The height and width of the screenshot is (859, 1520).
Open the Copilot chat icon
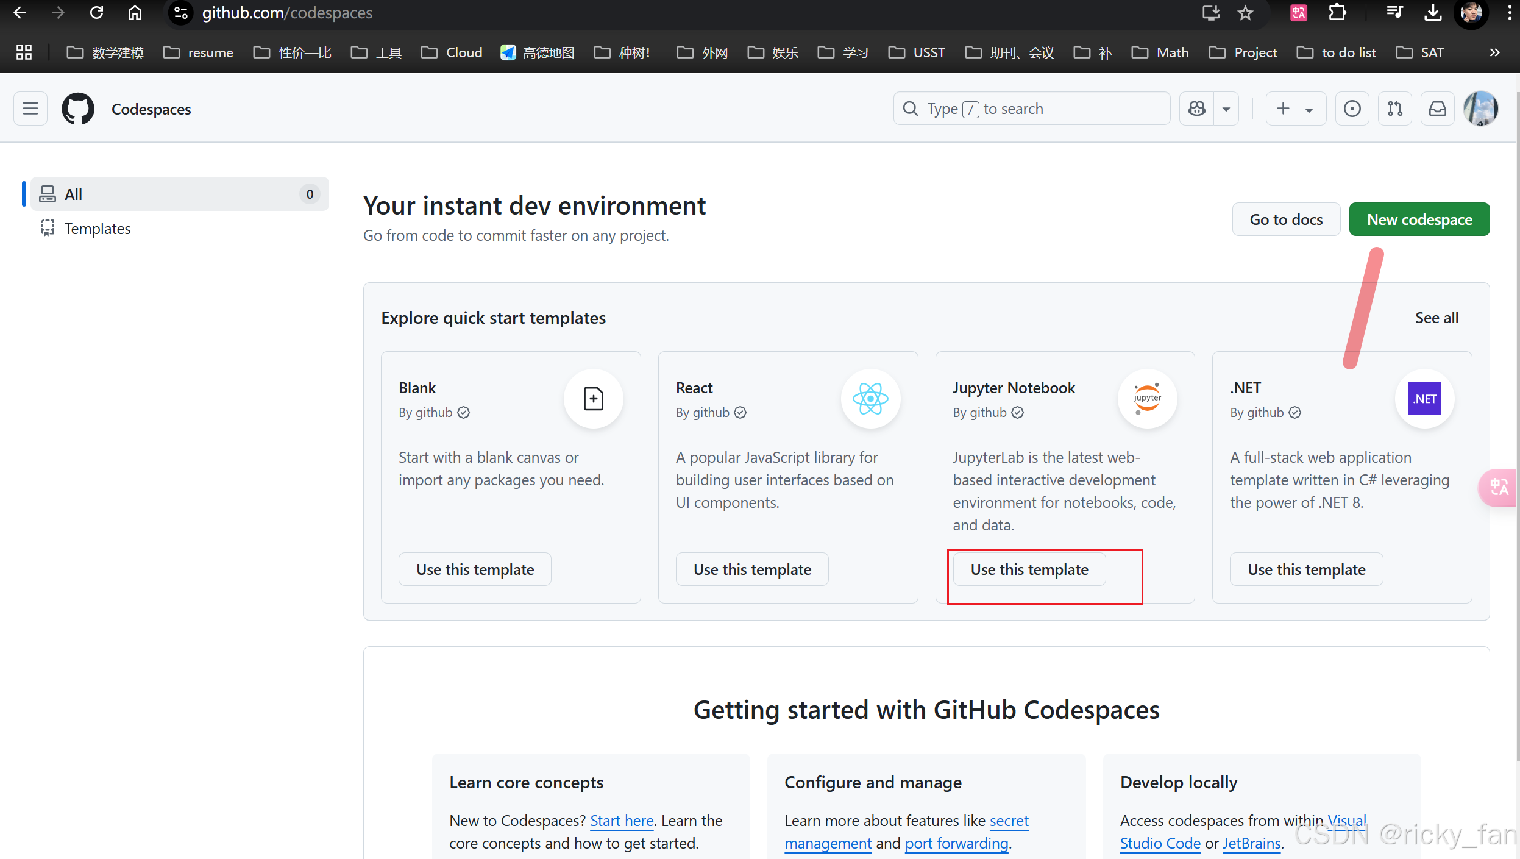coord(1196,109)
